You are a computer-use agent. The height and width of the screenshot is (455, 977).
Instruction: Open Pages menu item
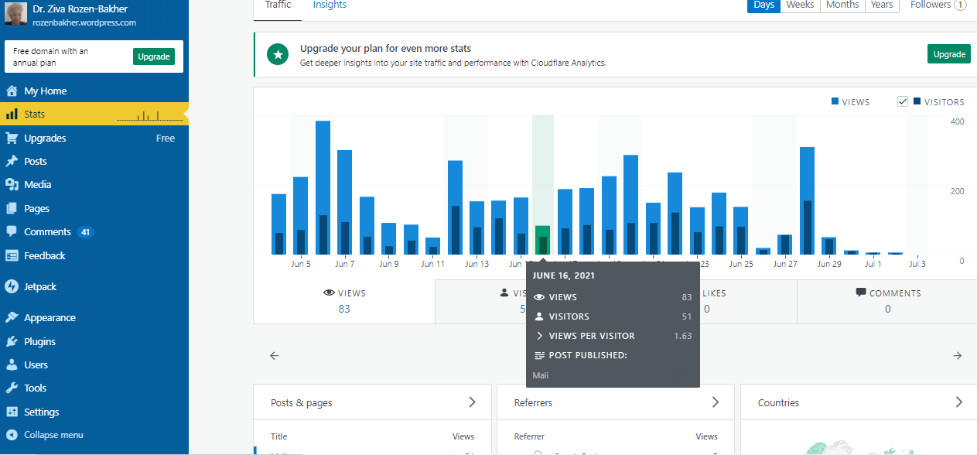[94, 208]
